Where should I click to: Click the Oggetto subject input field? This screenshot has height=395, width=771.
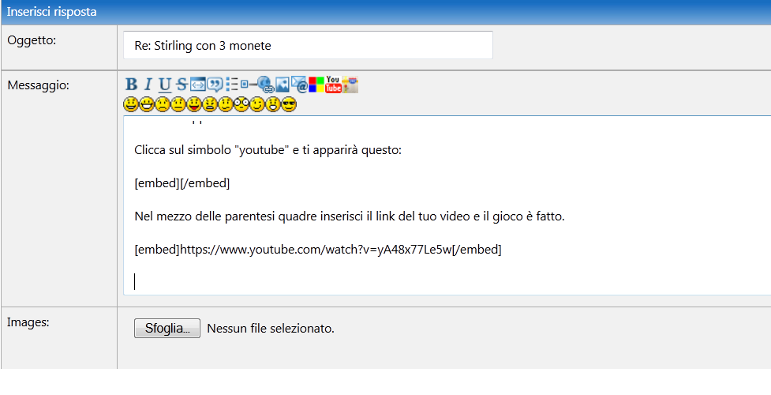tap(308, 45)
